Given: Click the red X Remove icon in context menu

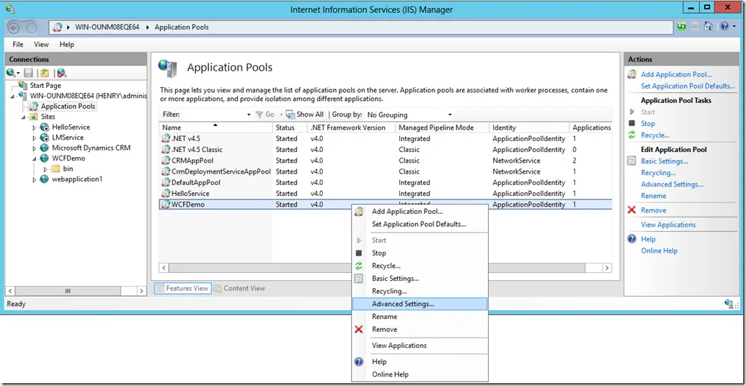Looking at the screenshot, I should point(359,329).
